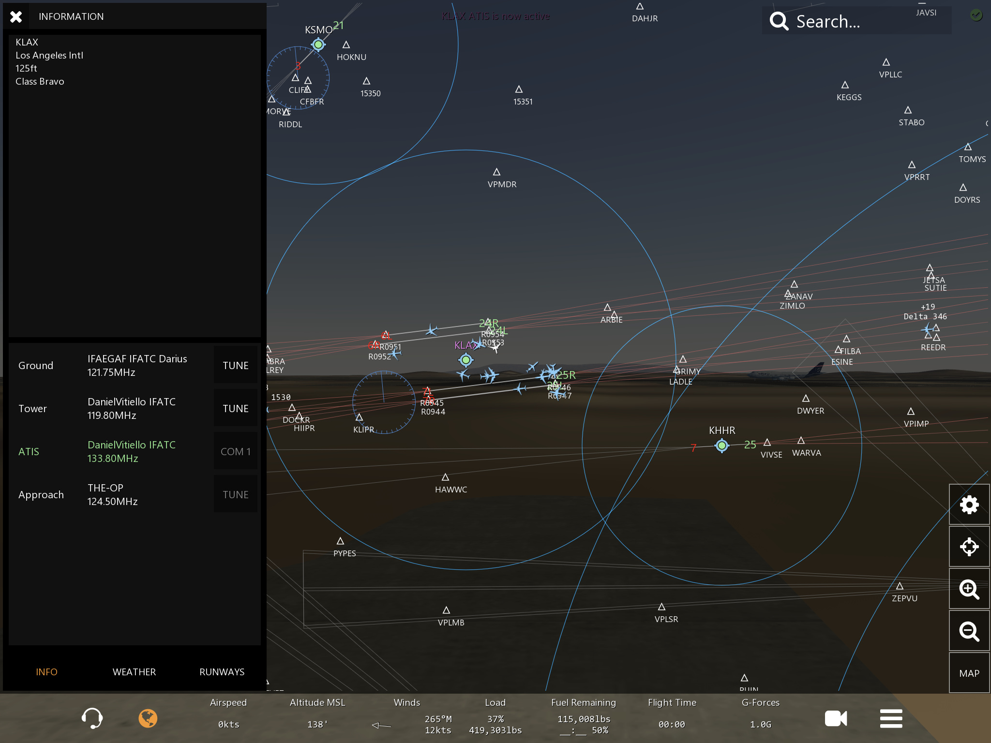Switch to the RUNWAYS tab
Image resolution: width=991 pixels, height=743 pixels.
222,672
